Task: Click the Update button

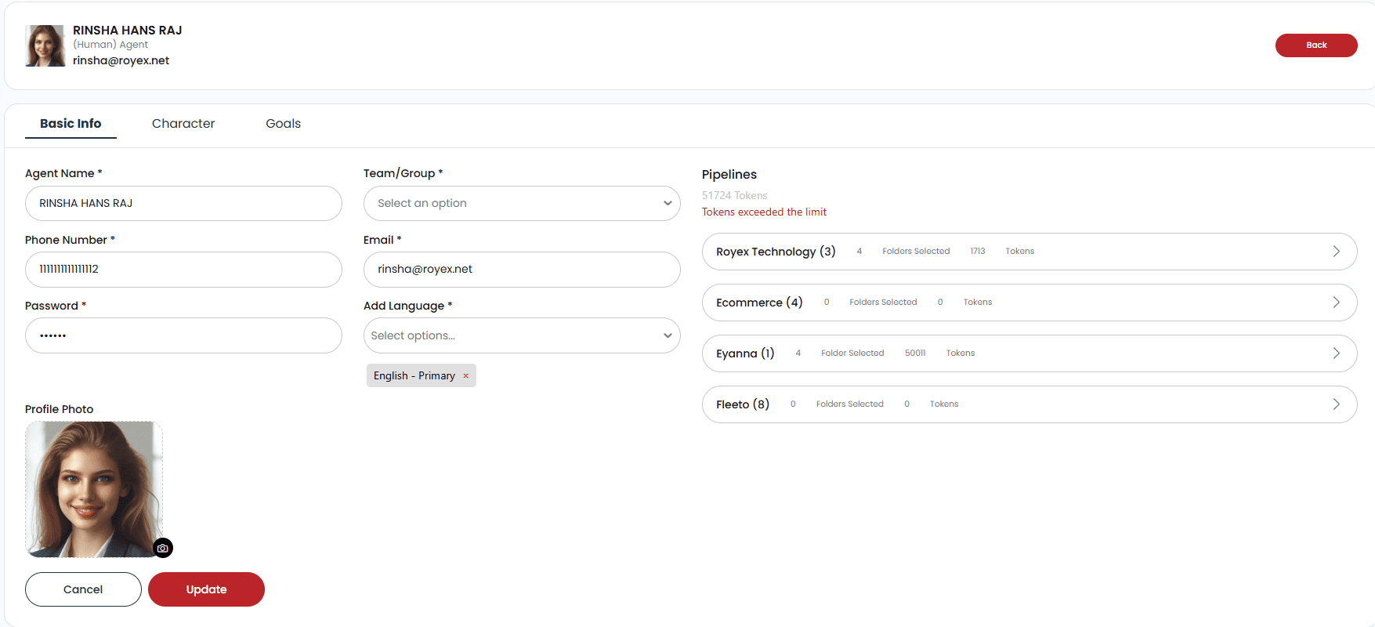Action: tap(206, 589)
